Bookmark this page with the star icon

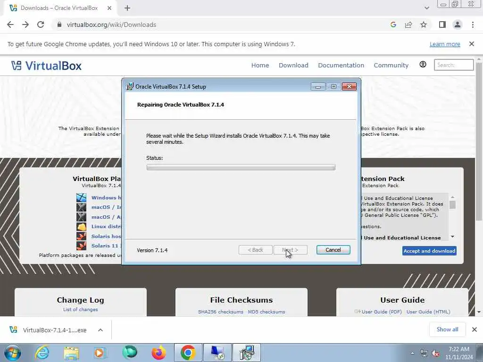coord(424,25)
